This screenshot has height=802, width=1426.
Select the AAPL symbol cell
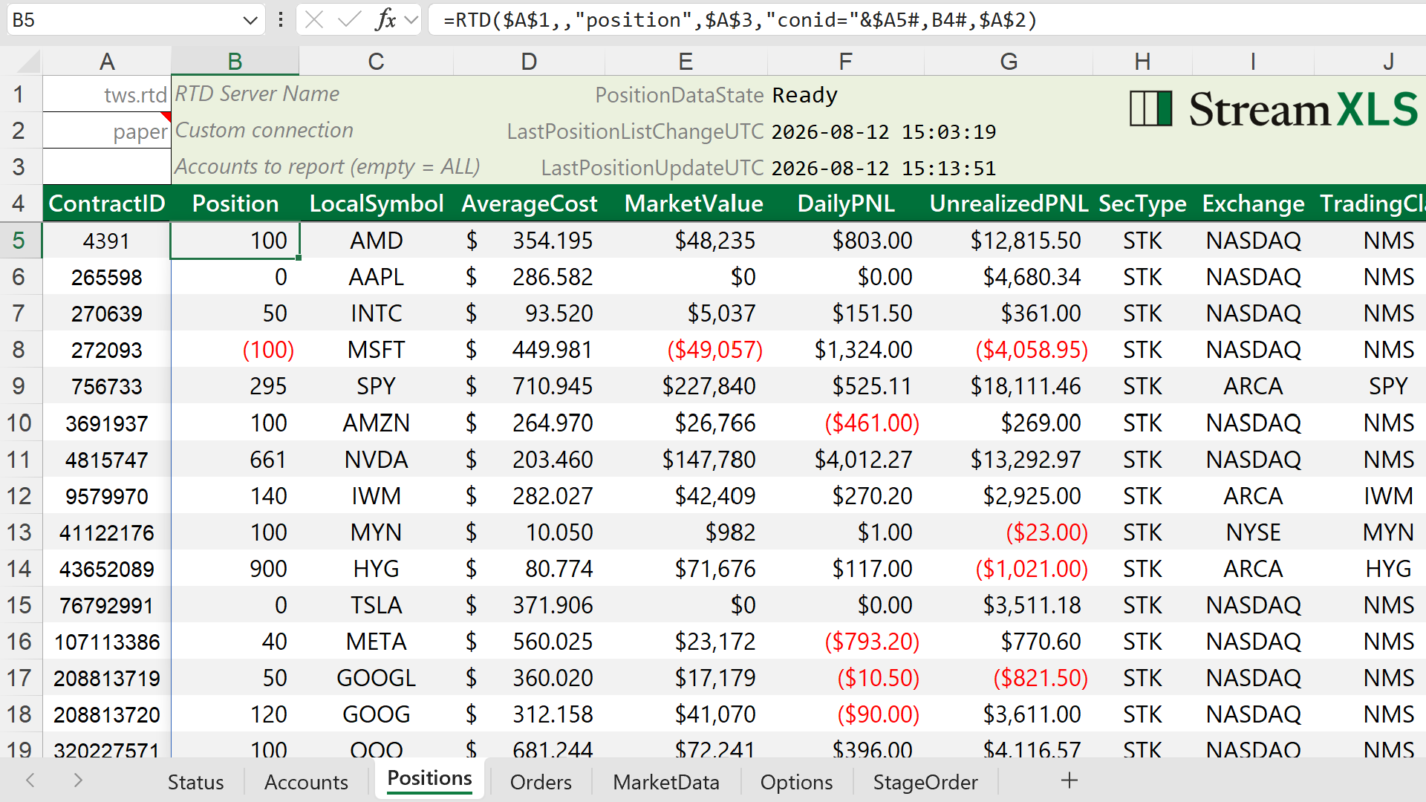(x=376, y=277)
